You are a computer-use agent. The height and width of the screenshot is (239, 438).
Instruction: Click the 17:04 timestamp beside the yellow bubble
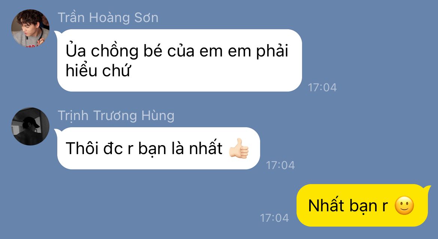click(274, 218)
